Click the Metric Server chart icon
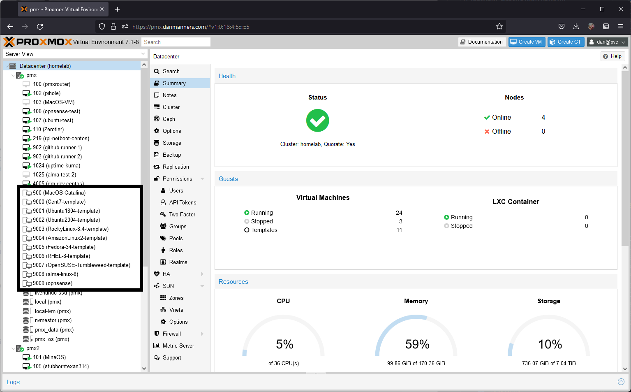 pyautogui.click(x=157, y=346)
